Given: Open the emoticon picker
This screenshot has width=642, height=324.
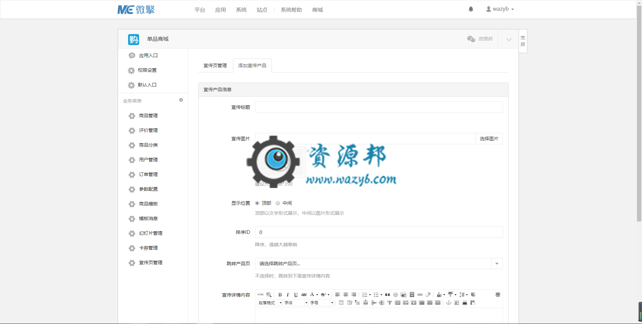Looking at the screenshot, I should [396, 295].
